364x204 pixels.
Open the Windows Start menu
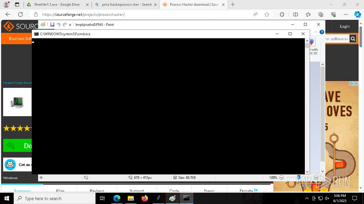tap(7, 198)
